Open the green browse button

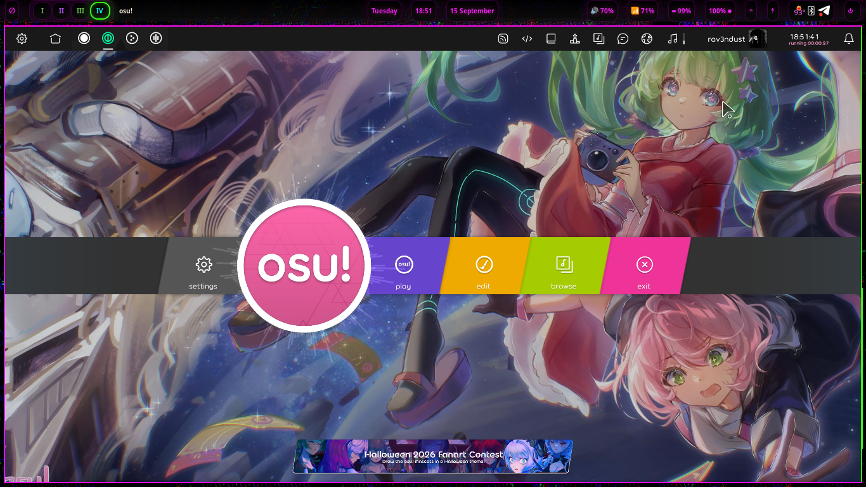(x=564, y=266)
